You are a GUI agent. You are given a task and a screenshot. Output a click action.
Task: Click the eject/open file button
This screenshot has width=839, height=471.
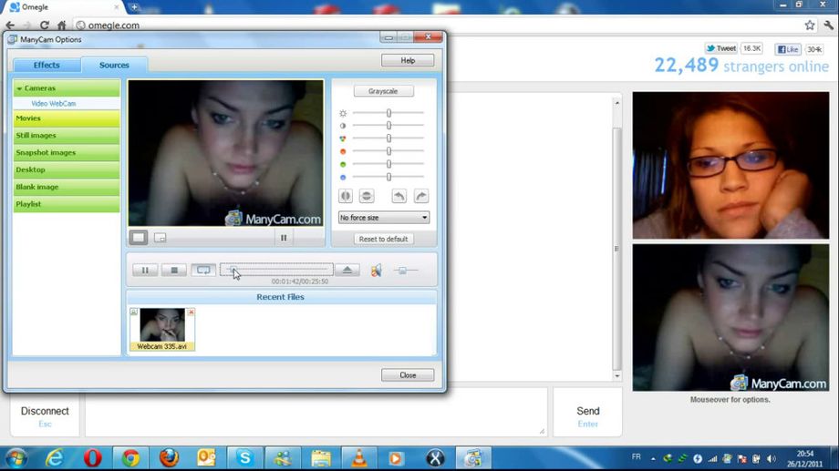click(x=347, y=270)
